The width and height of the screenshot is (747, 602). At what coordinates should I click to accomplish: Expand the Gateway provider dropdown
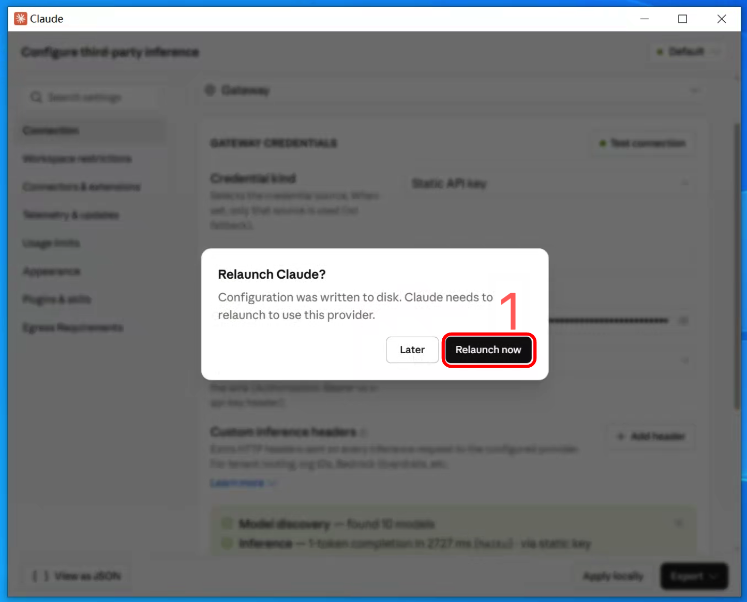point(452,91)
